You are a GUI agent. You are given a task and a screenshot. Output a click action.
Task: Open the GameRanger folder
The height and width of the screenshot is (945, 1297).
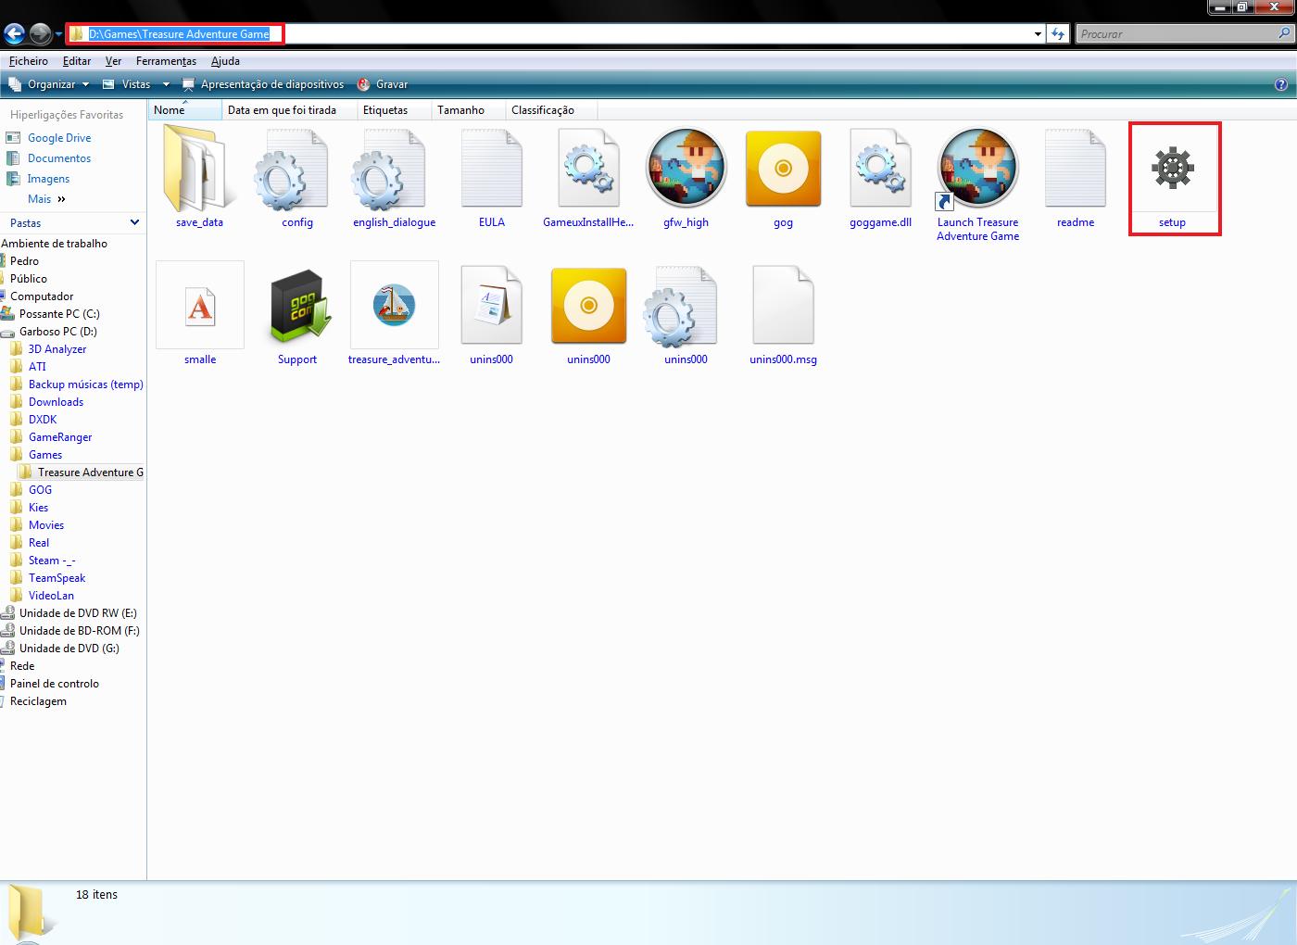click(x=60, y=437)
